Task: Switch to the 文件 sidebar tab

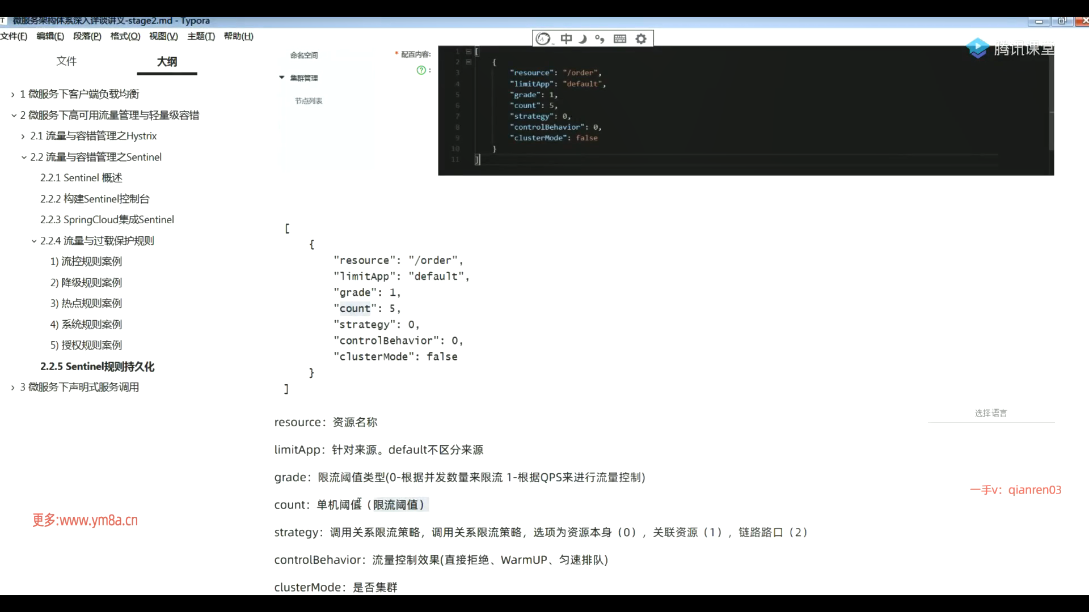Action: pos(66,61)
